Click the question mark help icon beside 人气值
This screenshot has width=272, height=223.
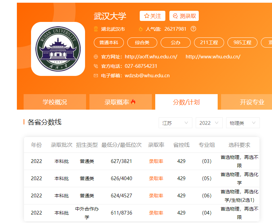click(x=193, y=29)
